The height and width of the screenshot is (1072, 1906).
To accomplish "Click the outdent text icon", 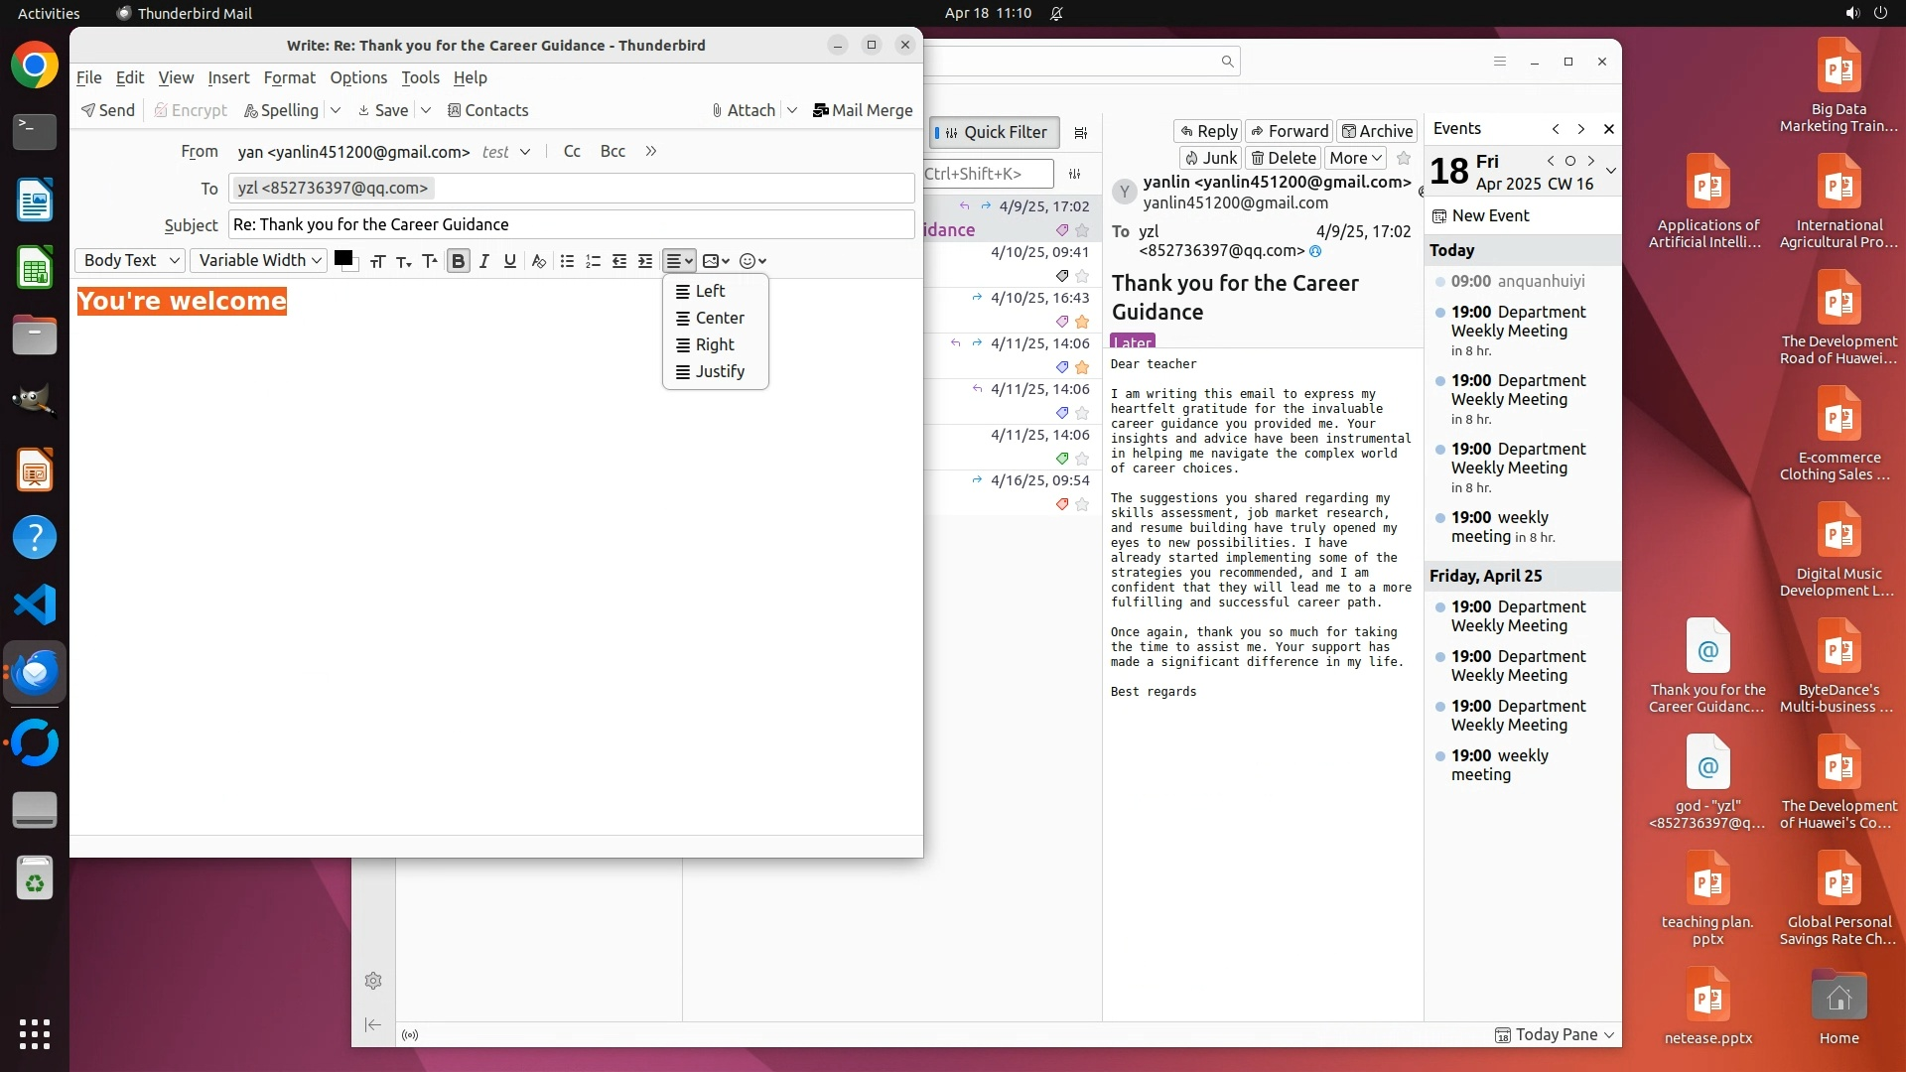I will [x=619, y=261].
